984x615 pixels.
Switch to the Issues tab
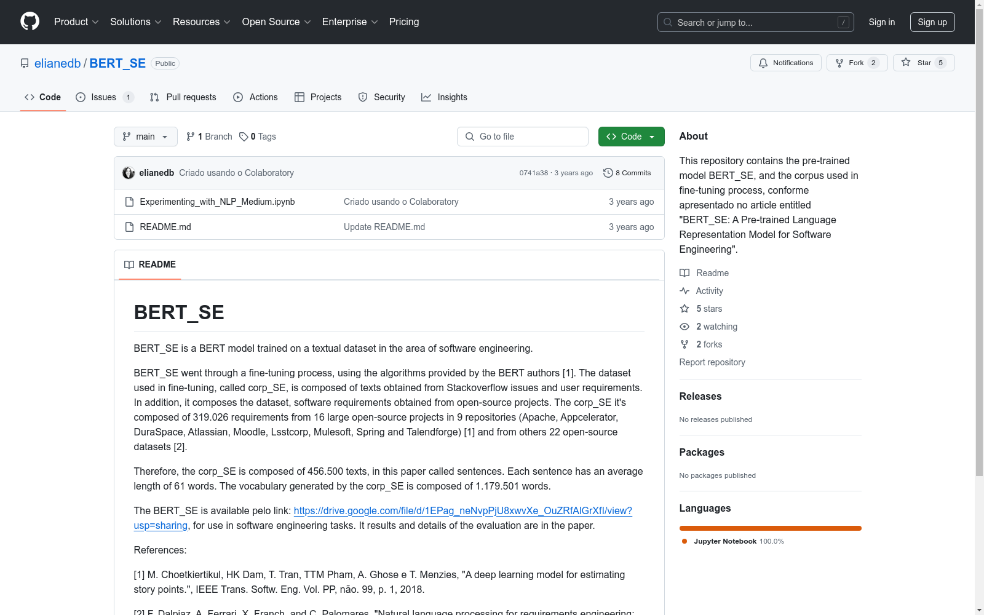tap(105, 97)
